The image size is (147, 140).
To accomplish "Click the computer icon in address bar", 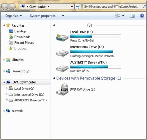I will [x=23, y=7].
